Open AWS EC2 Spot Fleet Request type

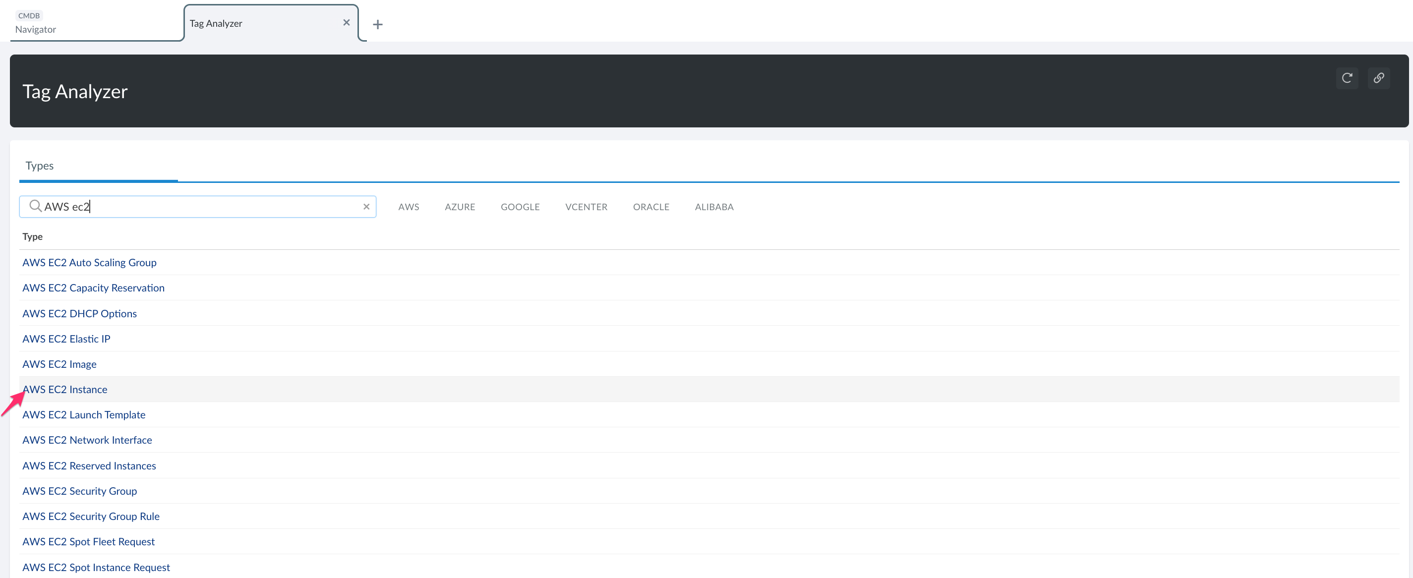[88, 541]
